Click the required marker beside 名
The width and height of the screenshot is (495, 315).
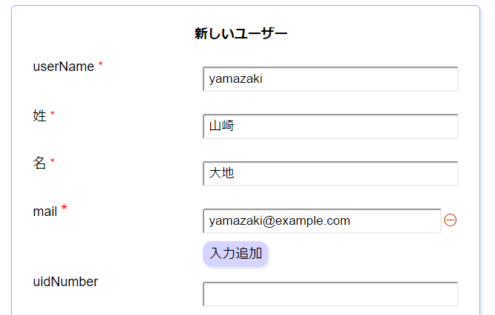[x=53, y=161]
